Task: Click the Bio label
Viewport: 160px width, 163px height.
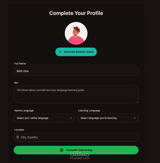Action: pos(16,83)
